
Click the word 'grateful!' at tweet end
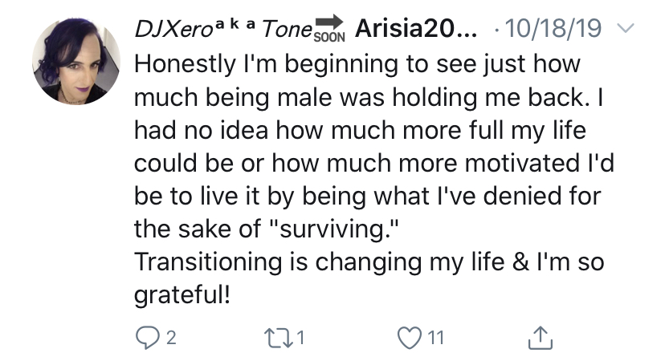(x=182, y=295)
